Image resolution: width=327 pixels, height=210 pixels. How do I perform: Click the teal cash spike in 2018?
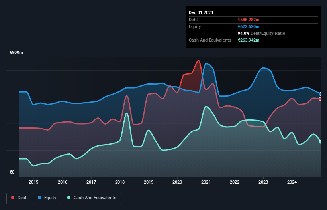127,113
